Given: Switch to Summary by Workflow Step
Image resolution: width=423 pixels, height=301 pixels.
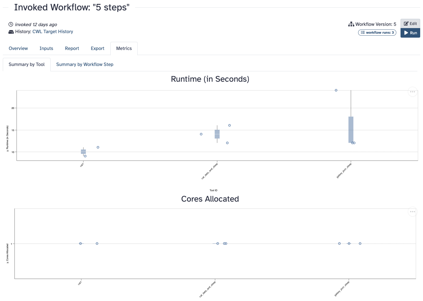Looking at the screenshot, I should point(85,64).
